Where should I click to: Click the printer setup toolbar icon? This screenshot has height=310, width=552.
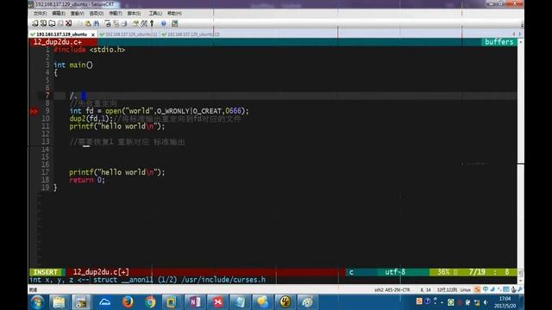(124, 23)
